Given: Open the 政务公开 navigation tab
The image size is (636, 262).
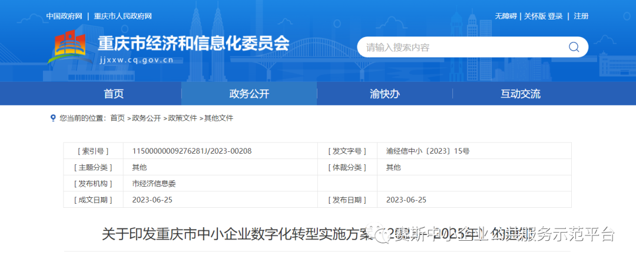Looking at the screenshot, I should 249,94.
